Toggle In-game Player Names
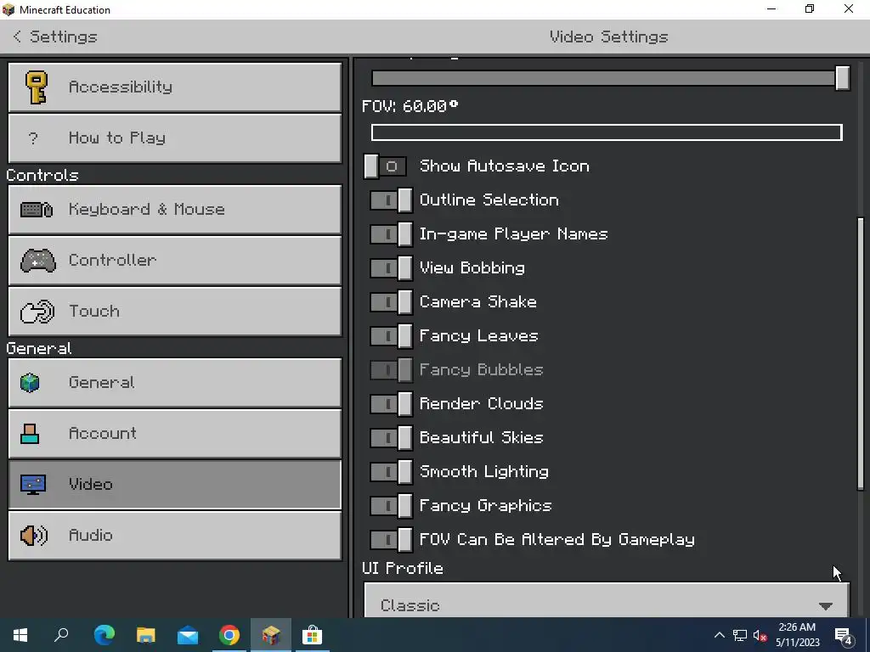This screenshot has height=652, width=870. (391, 234)
